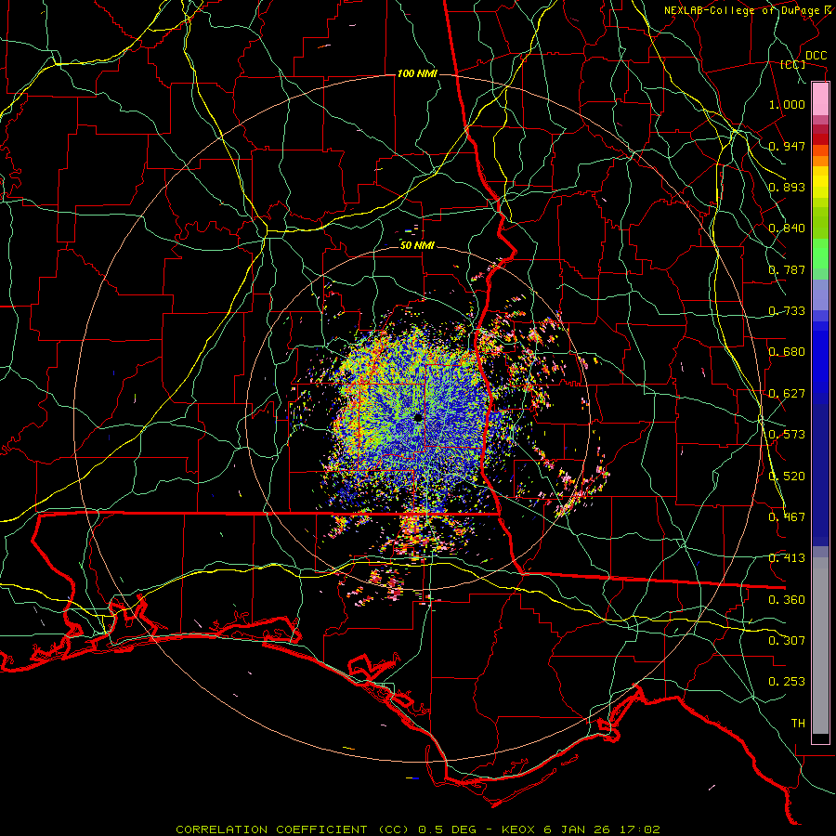Click the [CC] units label
The width and height of the screenshot is (836, 836).
click(x=793, y=64)
